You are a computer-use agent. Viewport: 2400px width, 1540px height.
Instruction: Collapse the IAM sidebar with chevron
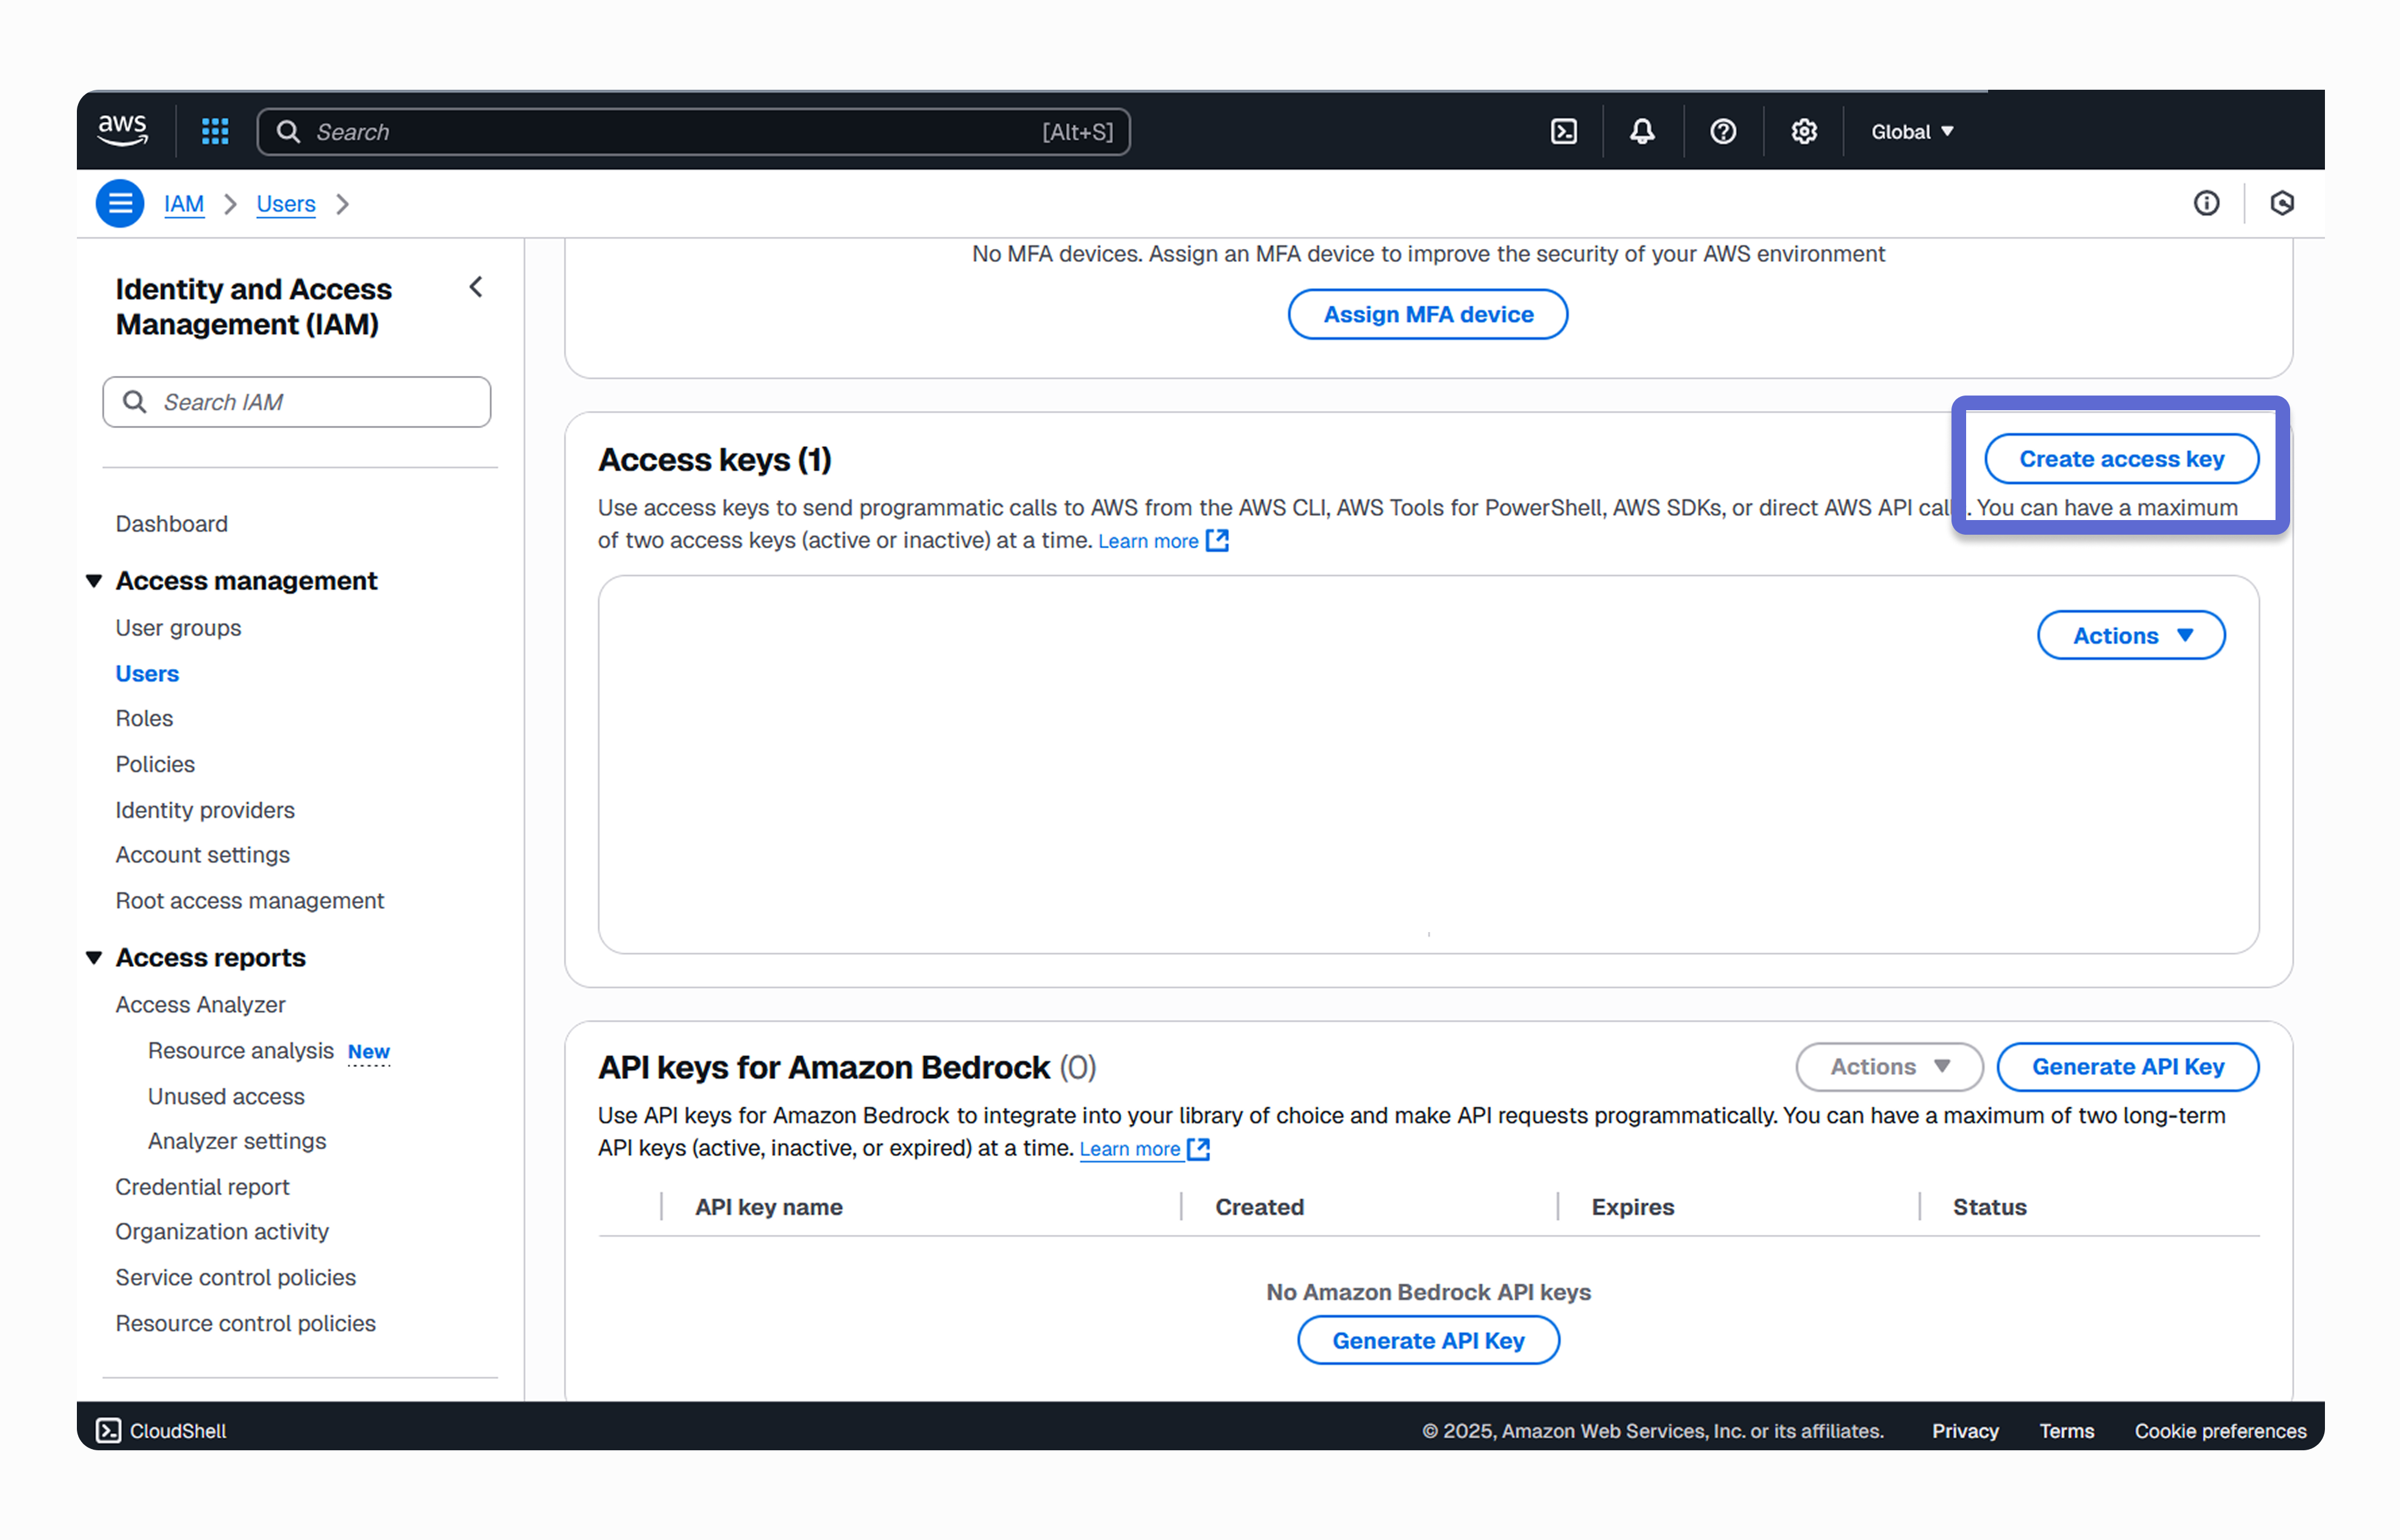click(x=476, y=288)
